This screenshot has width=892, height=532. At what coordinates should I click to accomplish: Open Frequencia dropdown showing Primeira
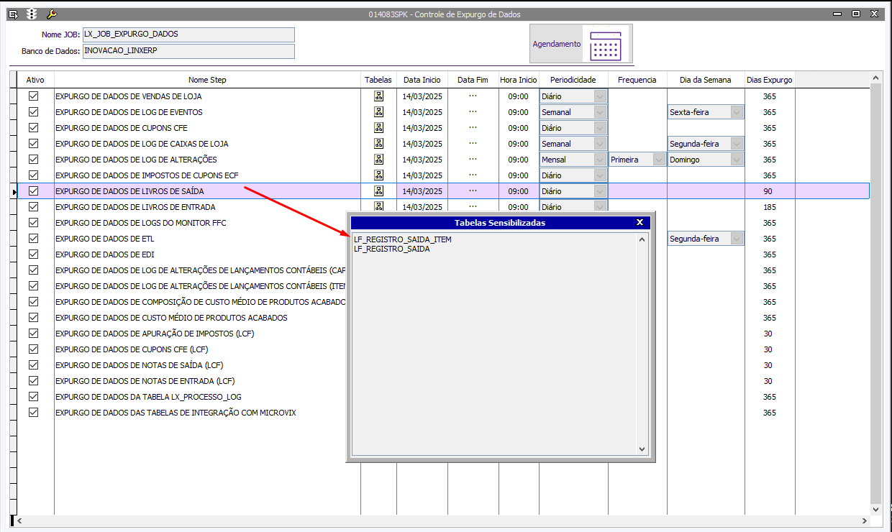coord(659,160)
